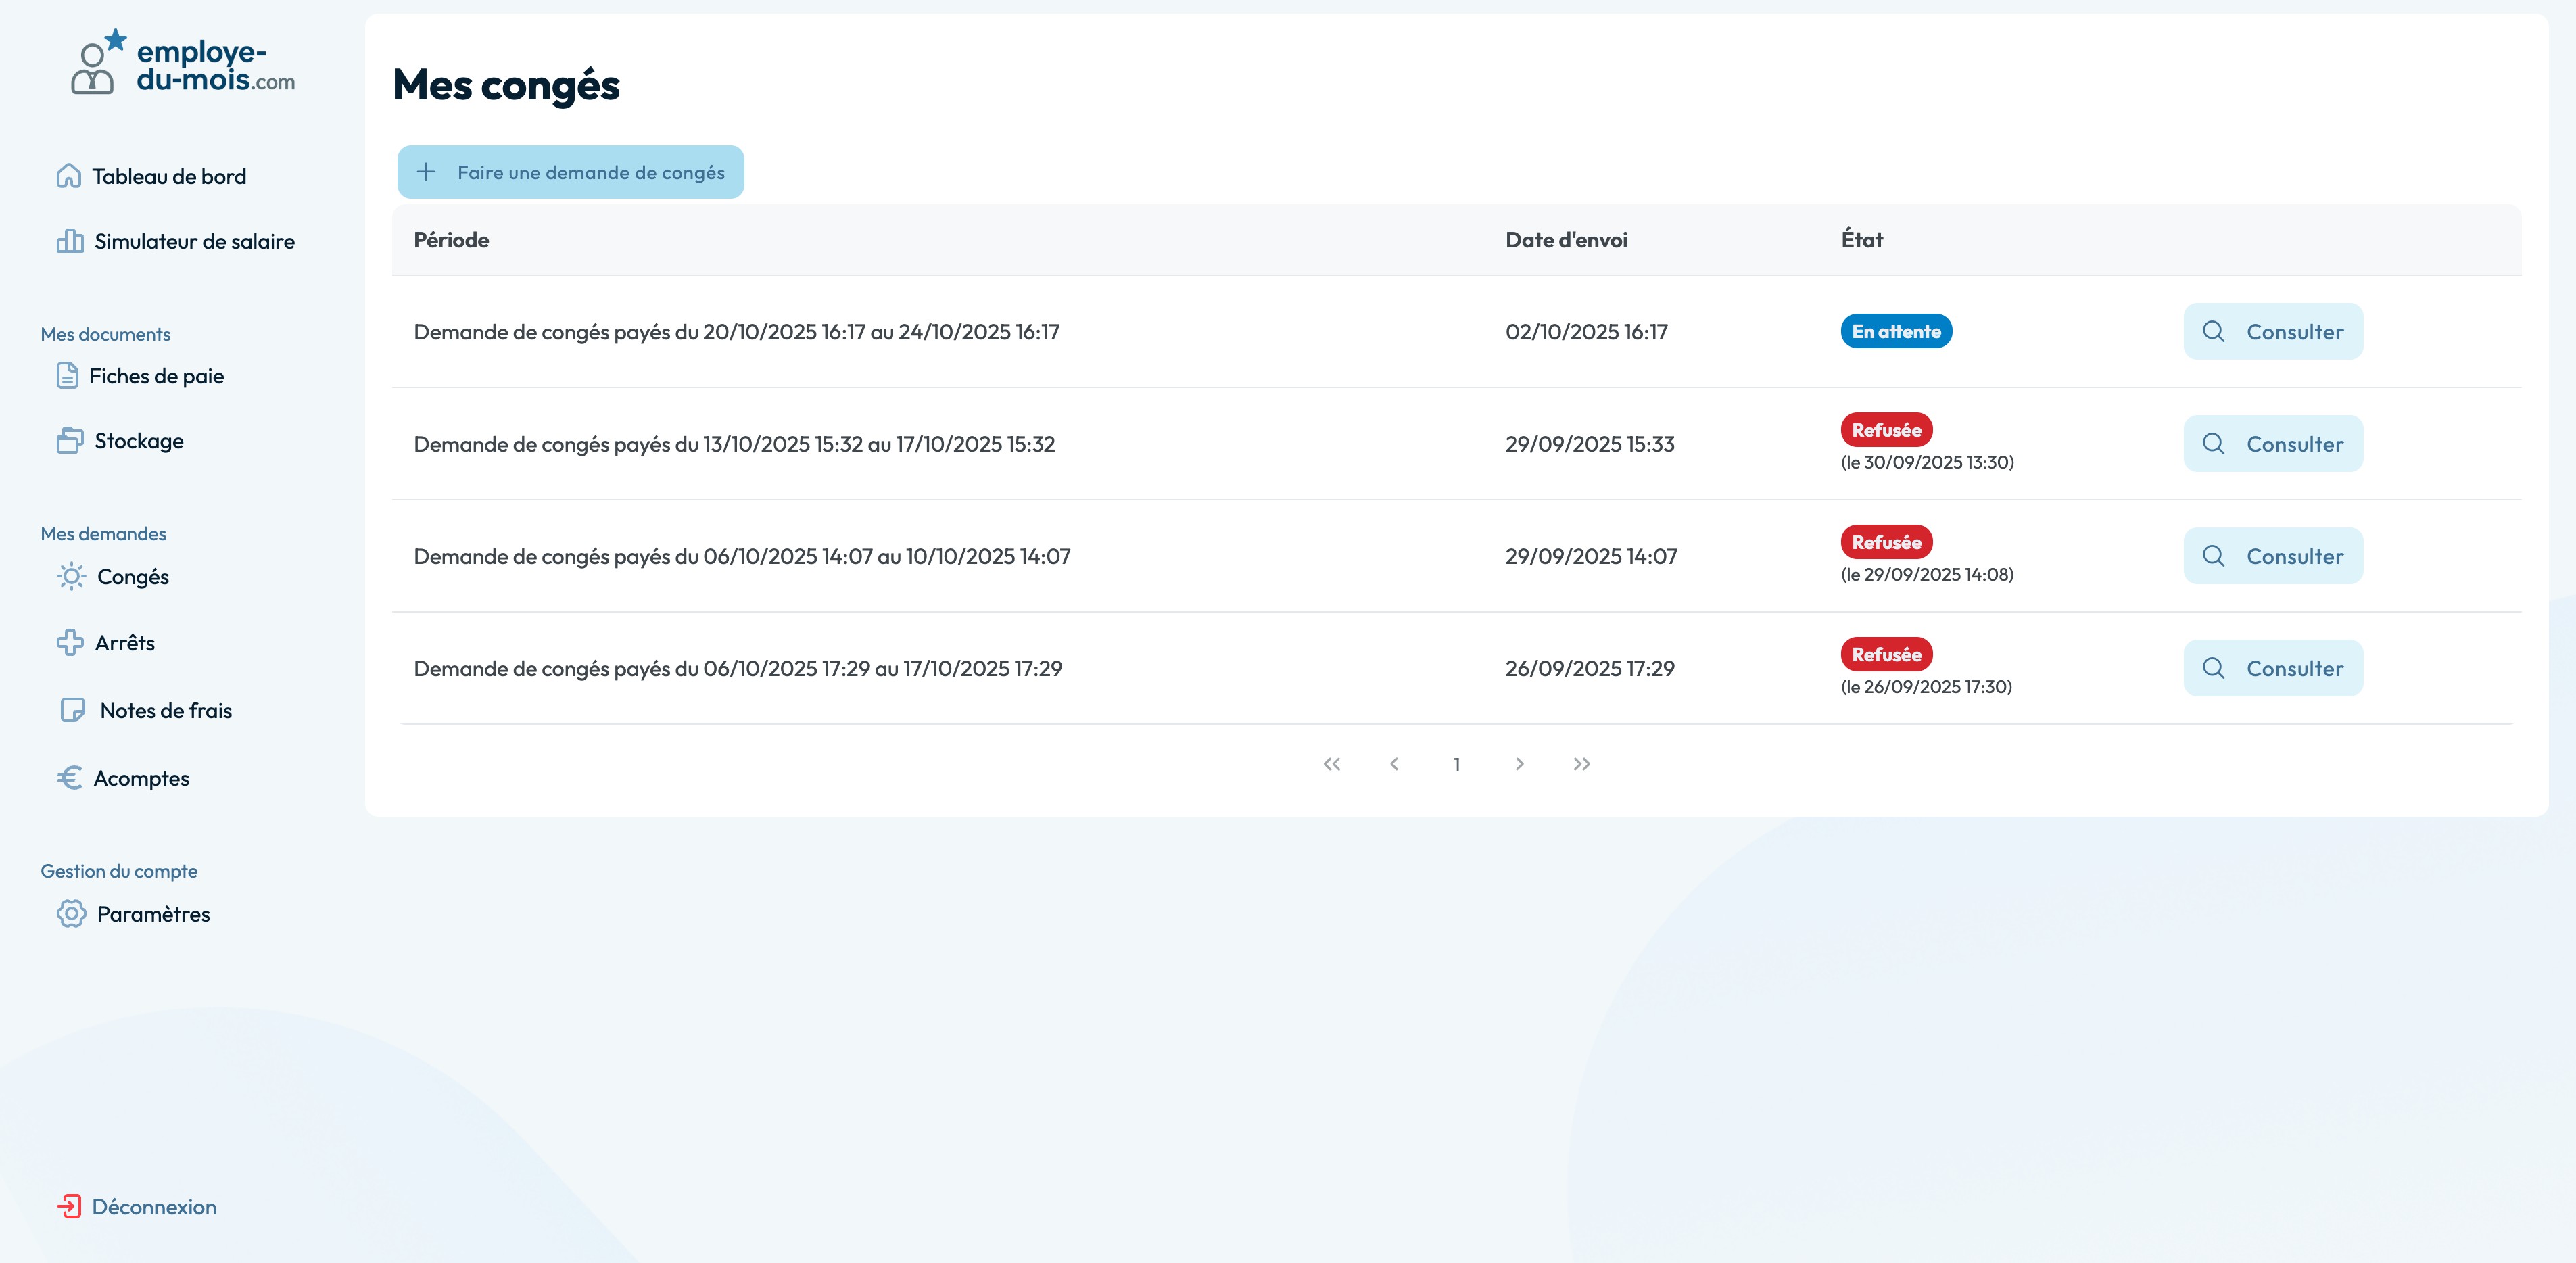The height and width of the screenshot is (1263, 2576).
Task: Click the document icon for Fiches de paie
Action: [x=67, y=376]
